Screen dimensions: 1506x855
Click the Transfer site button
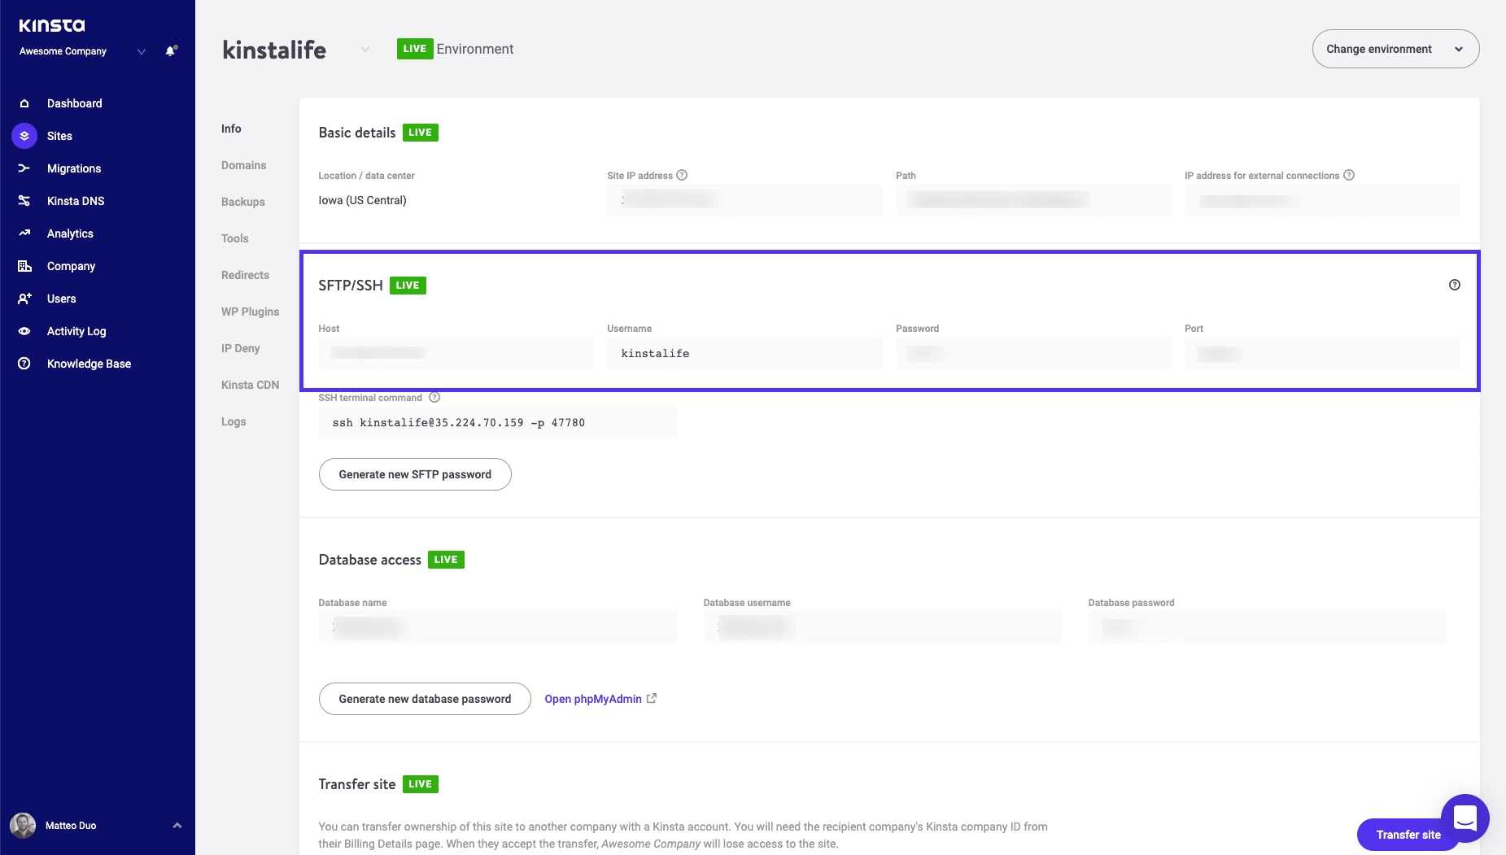1408,835
